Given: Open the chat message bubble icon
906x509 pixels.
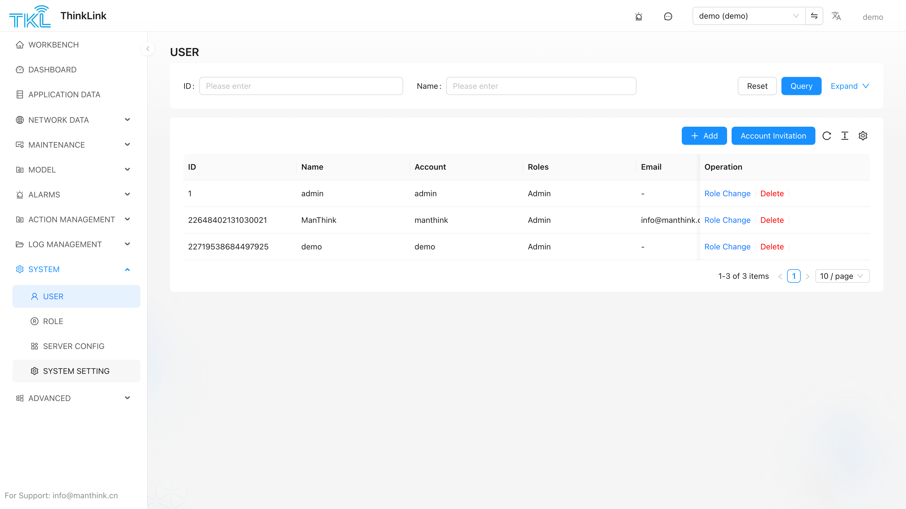Looking at the screenshot, I should pos(668,16).
